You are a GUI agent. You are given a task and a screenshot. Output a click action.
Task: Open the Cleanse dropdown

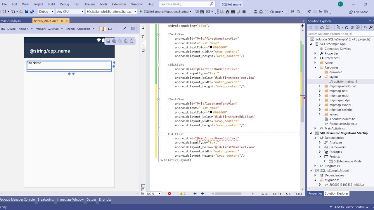(277, 12)
